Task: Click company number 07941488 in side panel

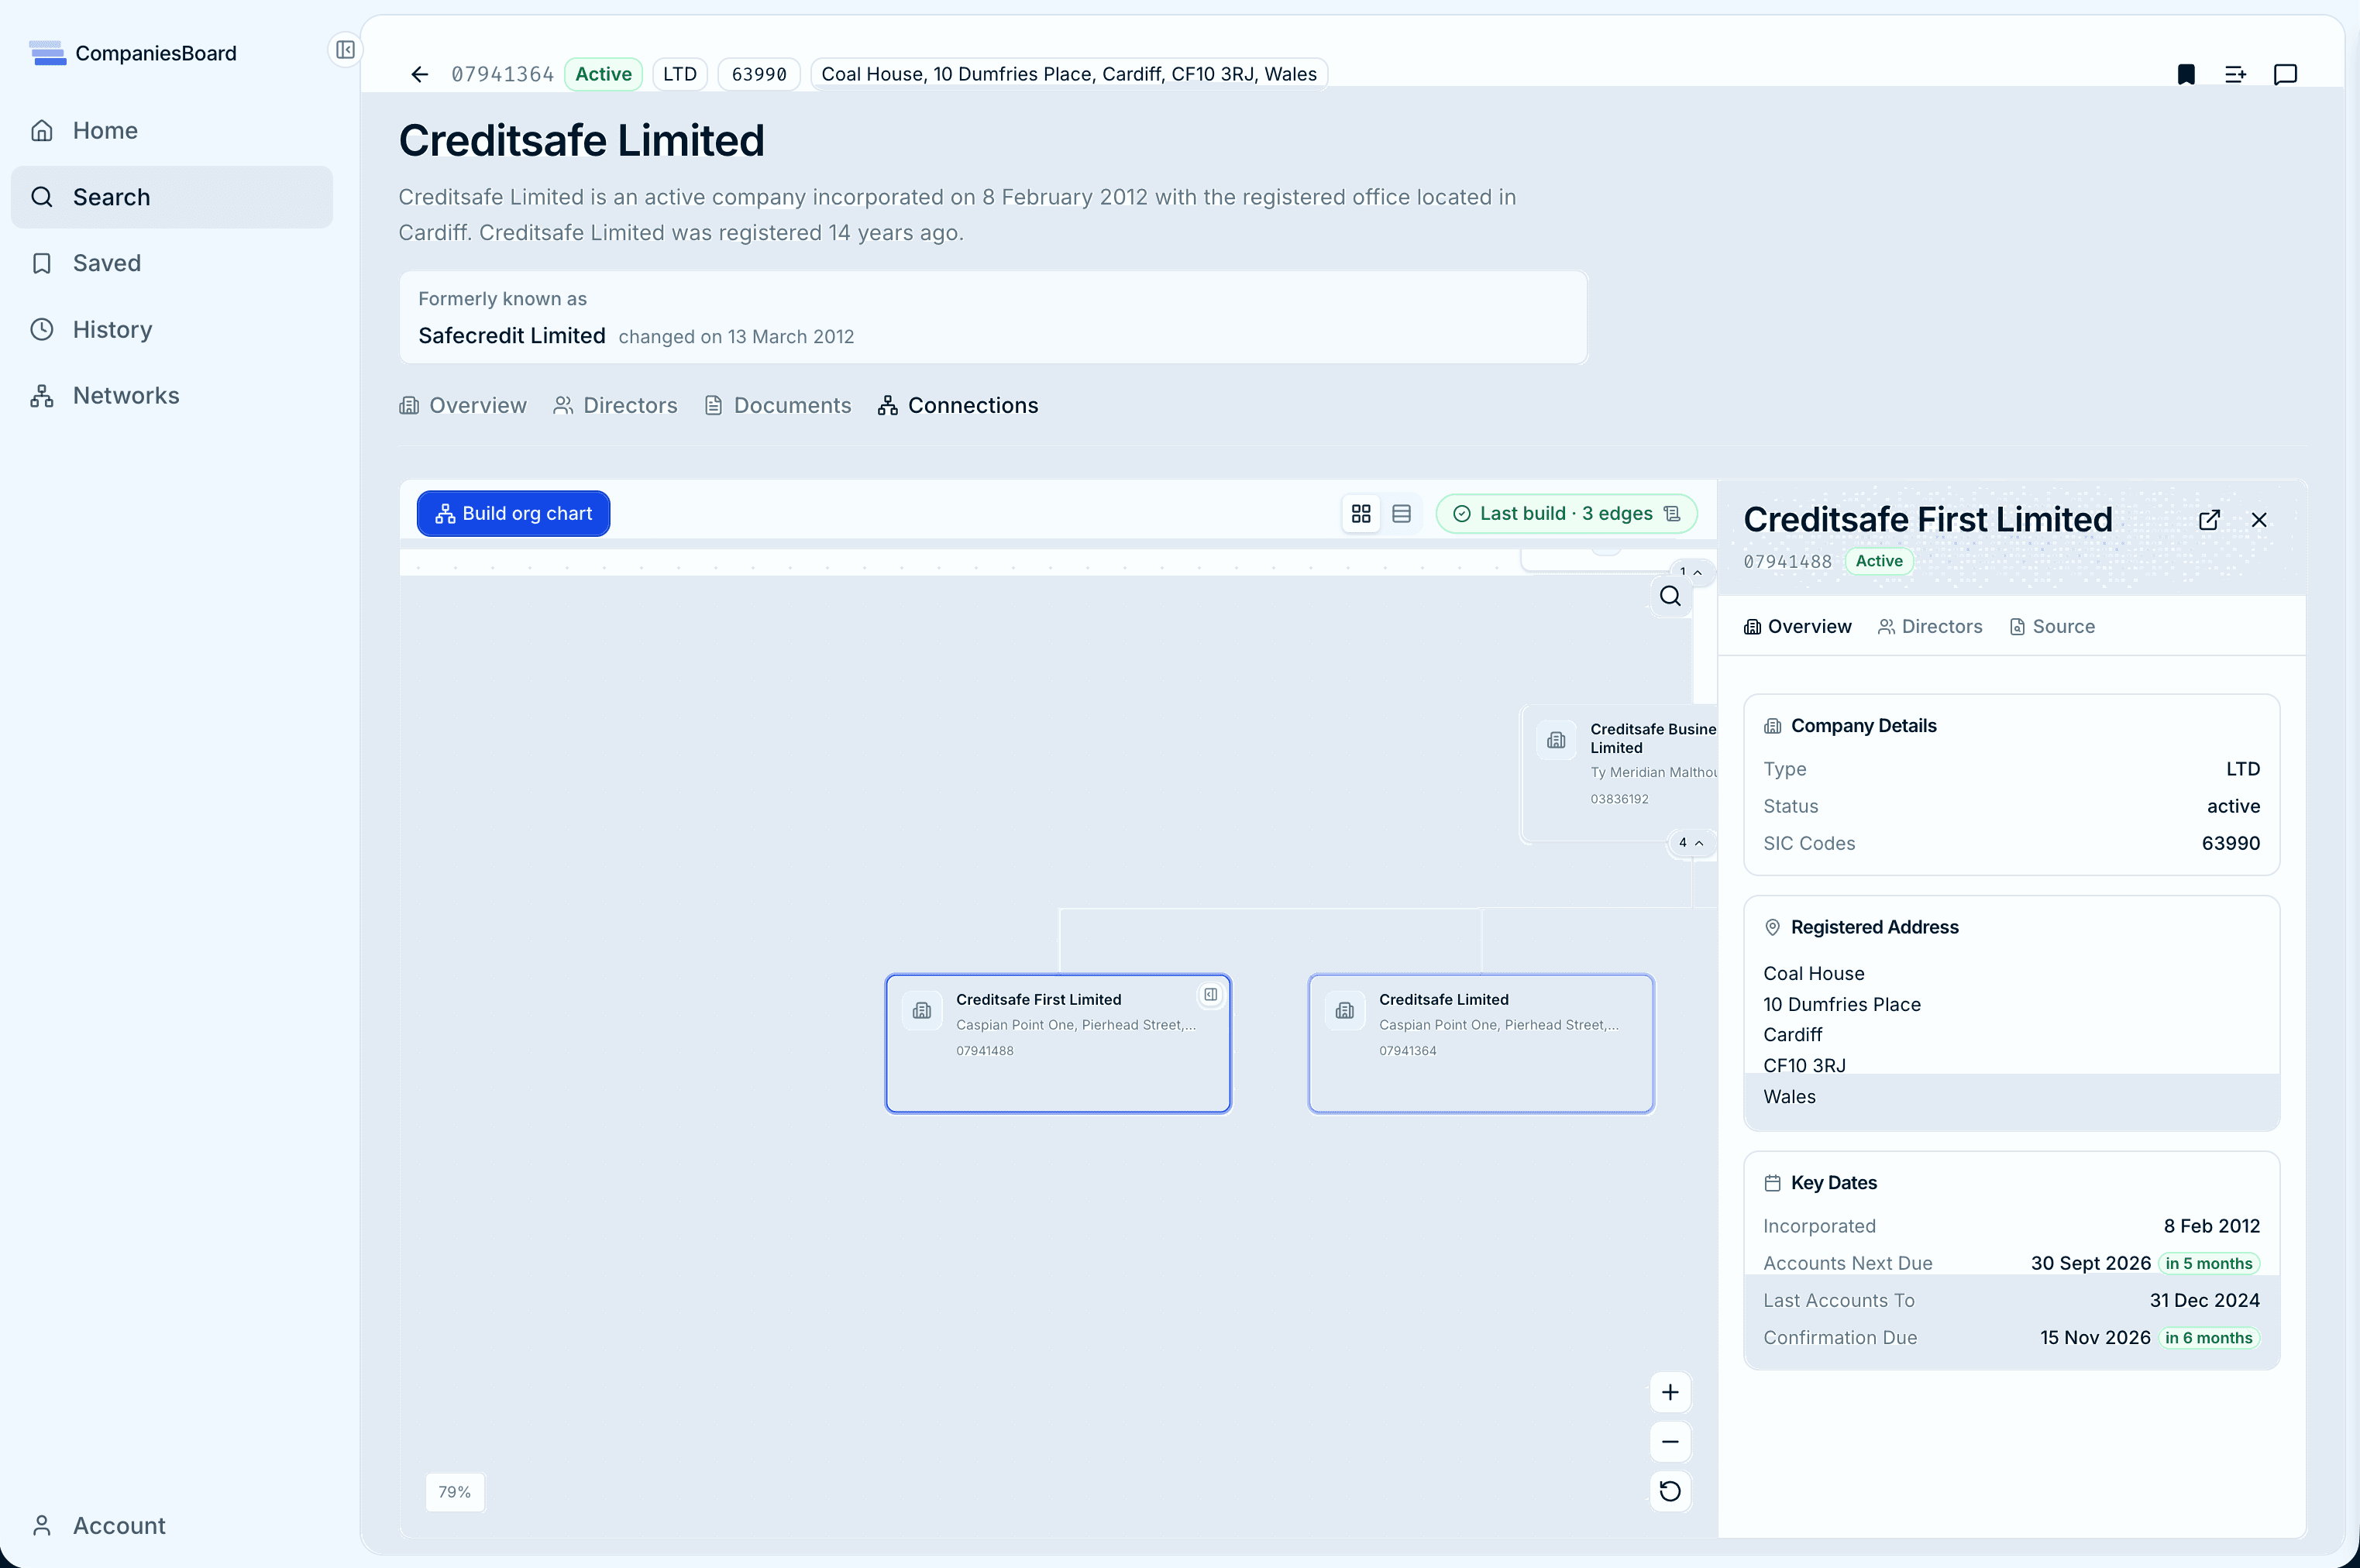Action: click(1787, 561)
